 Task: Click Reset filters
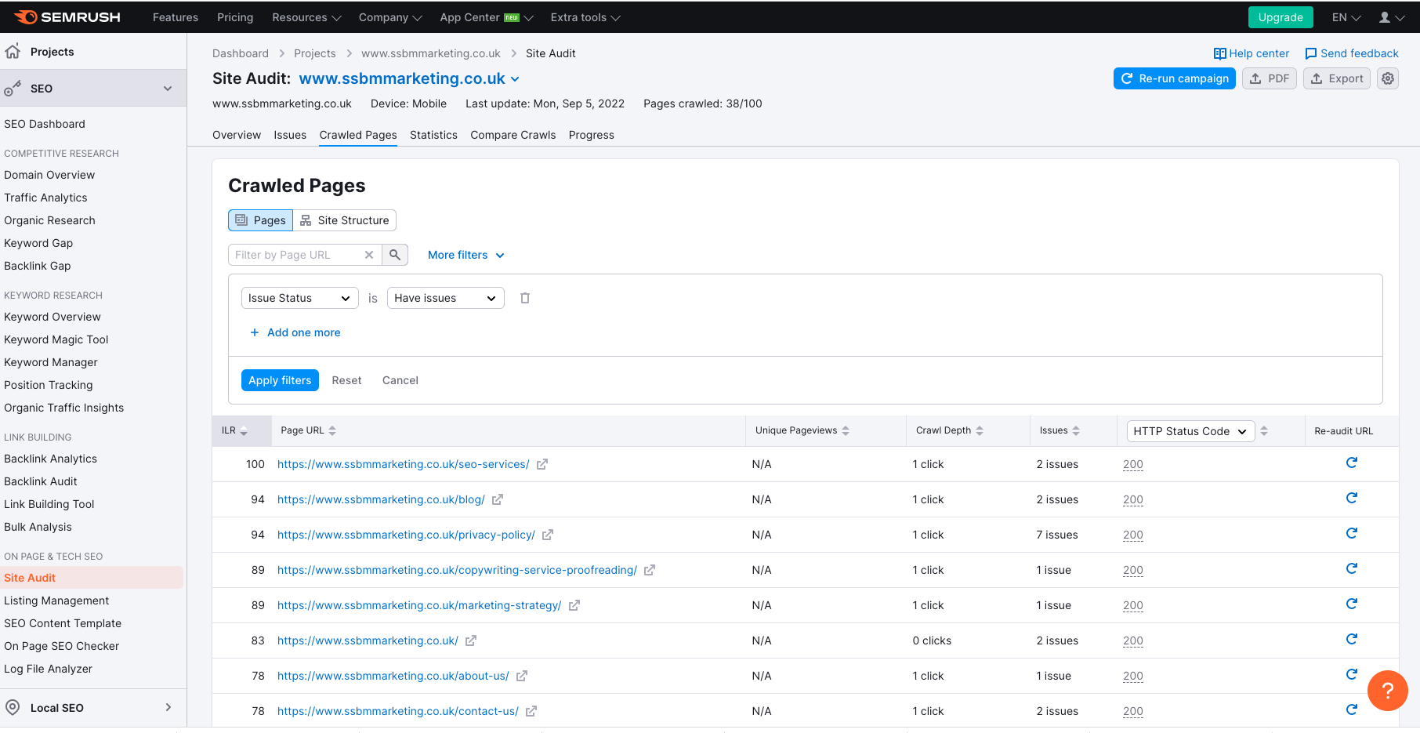coord(346,380)
